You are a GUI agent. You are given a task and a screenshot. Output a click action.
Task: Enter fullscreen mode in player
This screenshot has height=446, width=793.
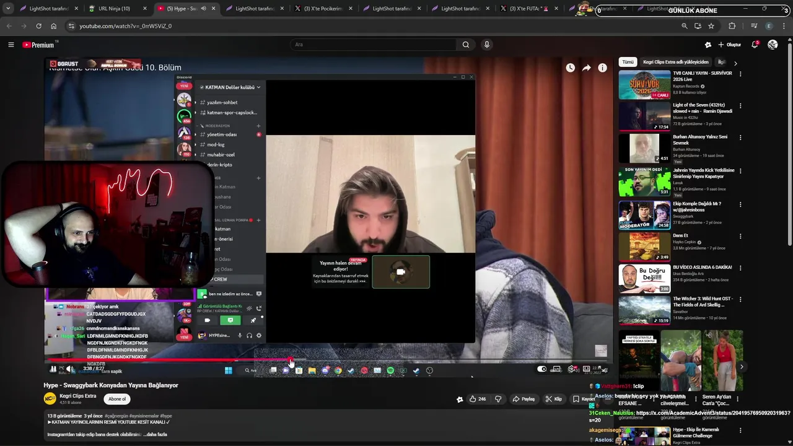pyautogui.click(x=604, y=369)
